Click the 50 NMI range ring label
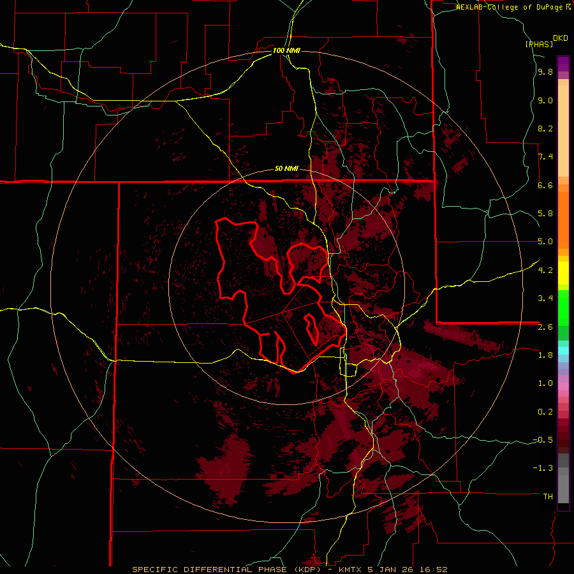Image resolution: width=574 pixels, height=574 pixels. pyautogui.click(x=286, y=168)
